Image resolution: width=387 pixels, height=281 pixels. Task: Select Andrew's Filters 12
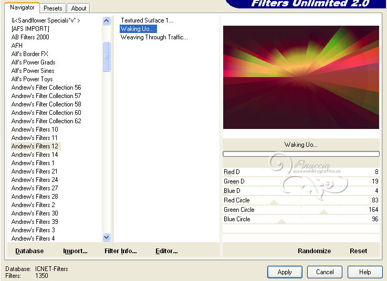pyautogui.click(x=35, y=146)
